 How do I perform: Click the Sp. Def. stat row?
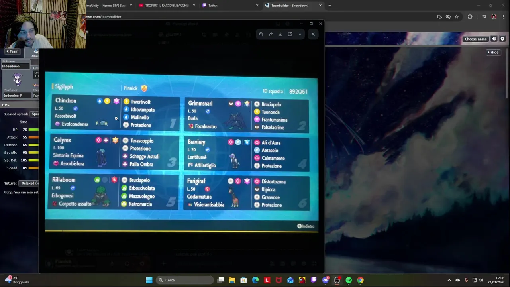point(20,160)
